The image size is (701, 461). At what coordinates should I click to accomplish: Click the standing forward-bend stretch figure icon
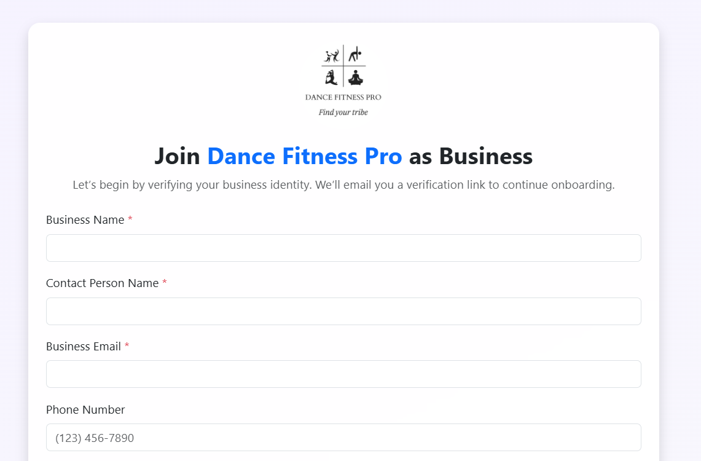point(354,55)
